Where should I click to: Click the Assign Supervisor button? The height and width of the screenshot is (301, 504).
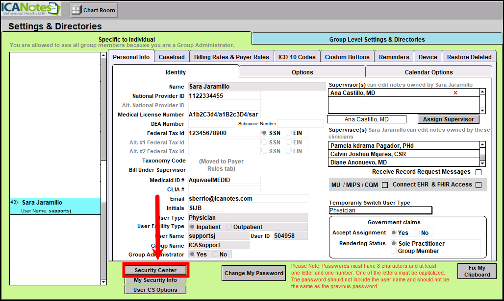[x=448, y=119]
